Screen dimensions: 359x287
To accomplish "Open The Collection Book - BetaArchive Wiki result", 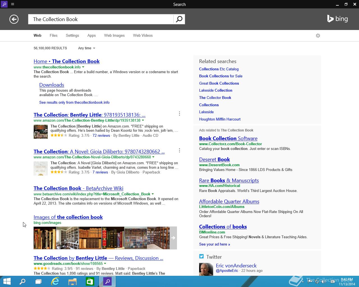I will tap(78, 188).
